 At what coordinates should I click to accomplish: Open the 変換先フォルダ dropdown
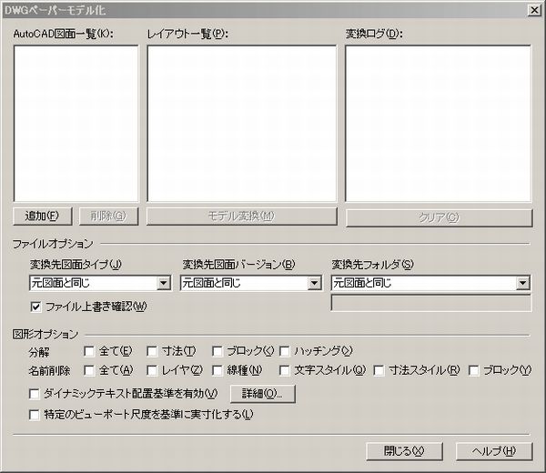coord(523,283)
